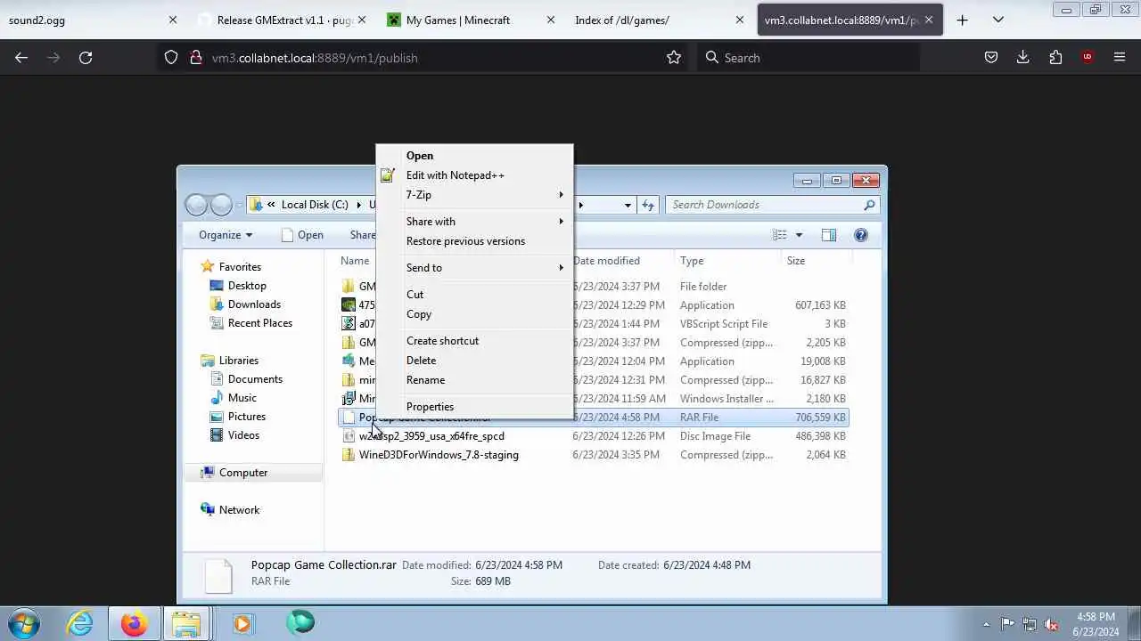
Task: Select the WineD3DForWindows_7.8-staging file
Action: click(x=439, y=455)
